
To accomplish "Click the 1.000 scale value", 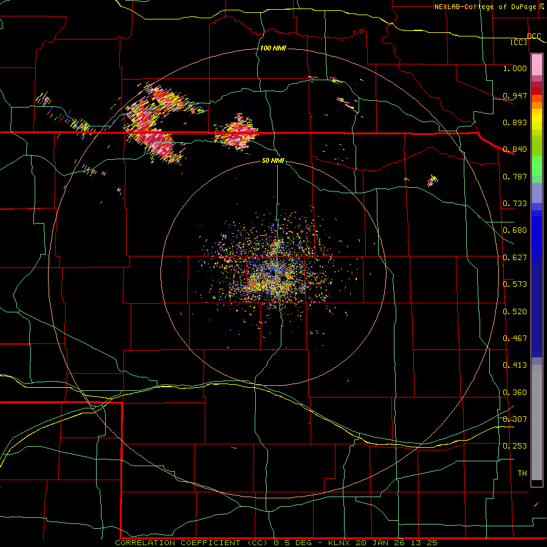I will click(x=515, y=68).
